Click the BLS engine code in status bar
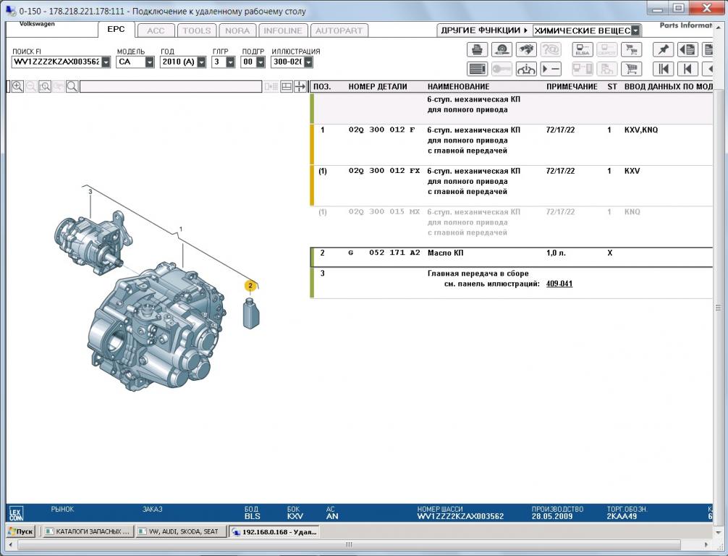The width and height of the screenshot is (728, 556). click(252, 516)
